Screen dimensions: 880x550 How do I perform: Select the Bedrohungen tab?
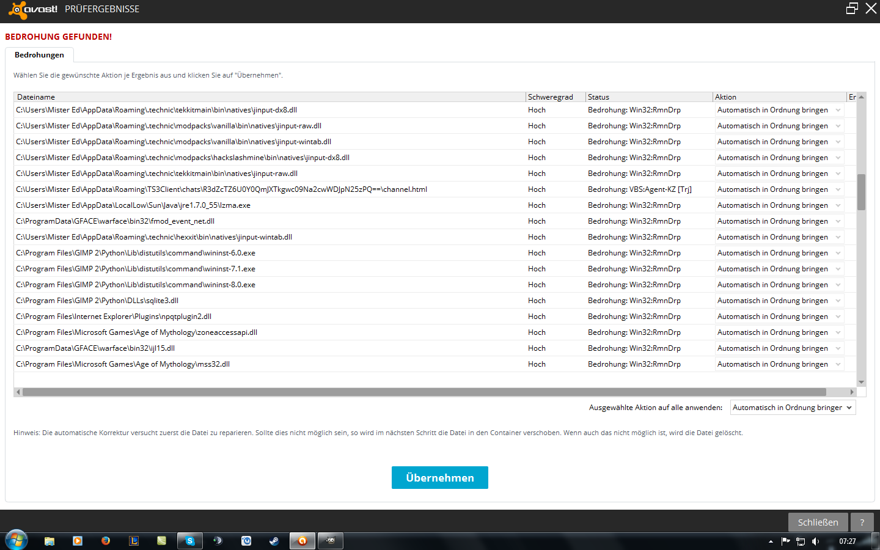39,55
